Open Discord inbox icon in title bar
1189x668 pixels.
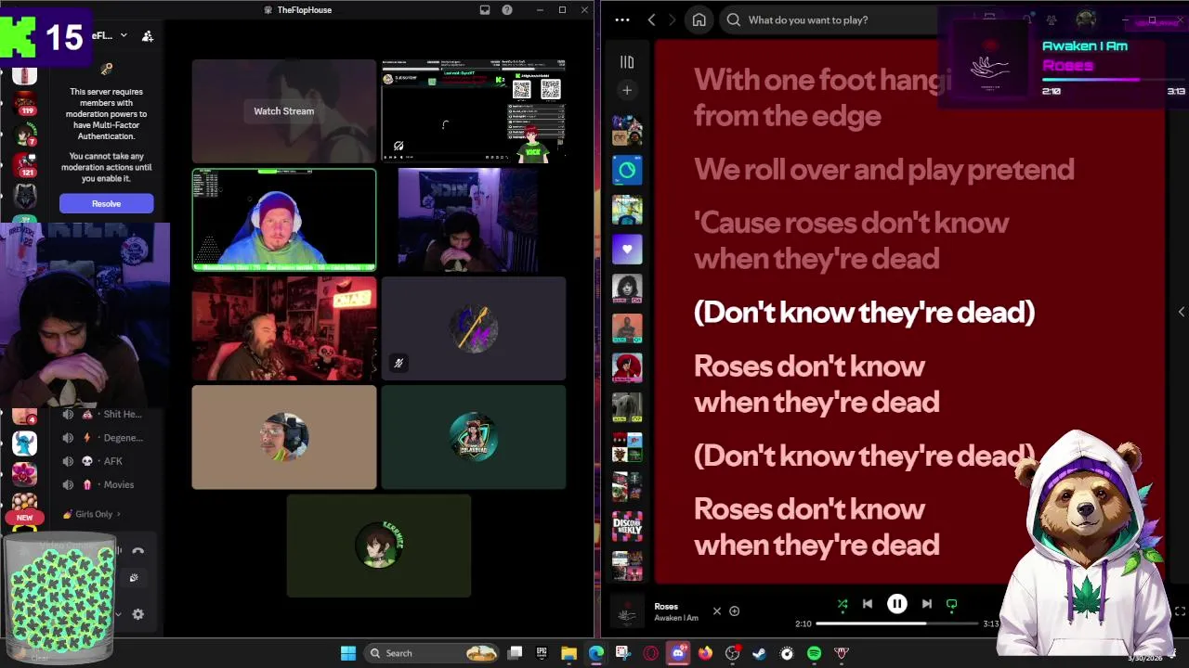(484, 10)
